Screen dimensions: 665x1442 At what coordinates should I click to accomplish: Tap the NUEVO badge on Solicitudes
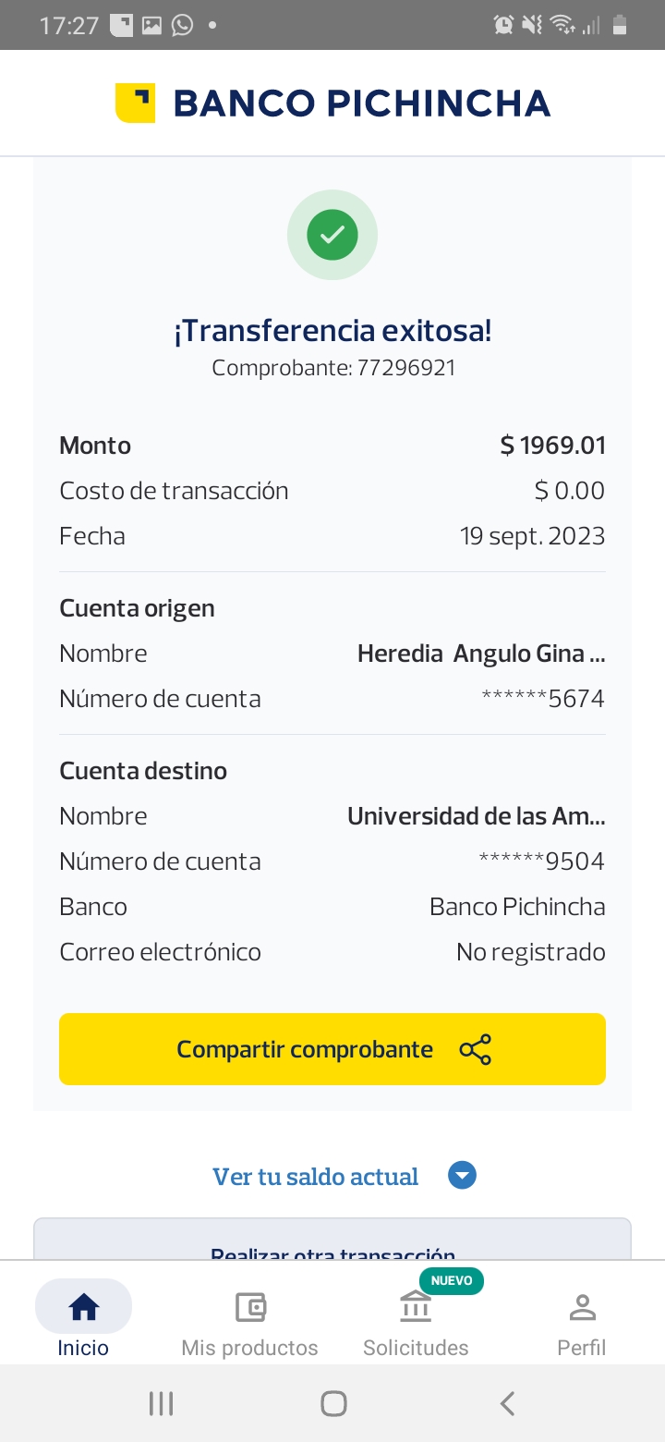tap(452, 1280)
